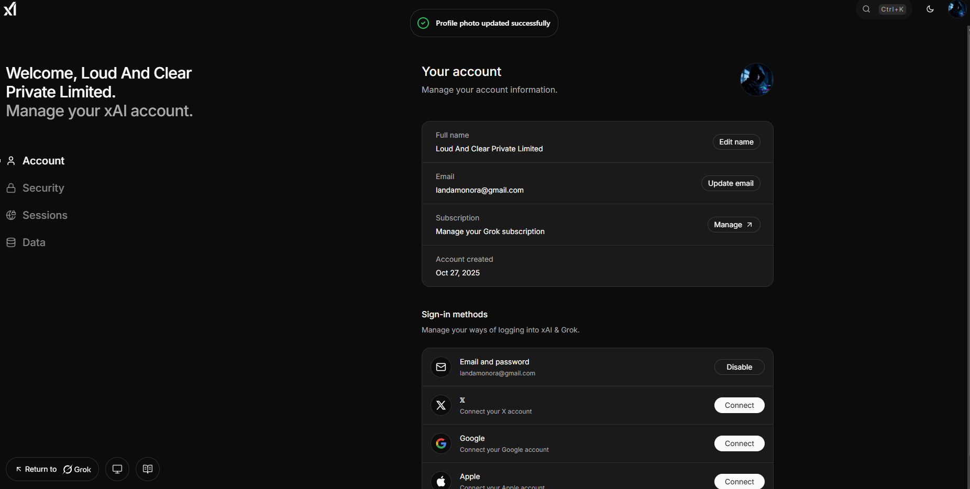Viewport: 970px width, 489px height.
Task: Click the 'Your account' heading
Action: pos(461,72)
